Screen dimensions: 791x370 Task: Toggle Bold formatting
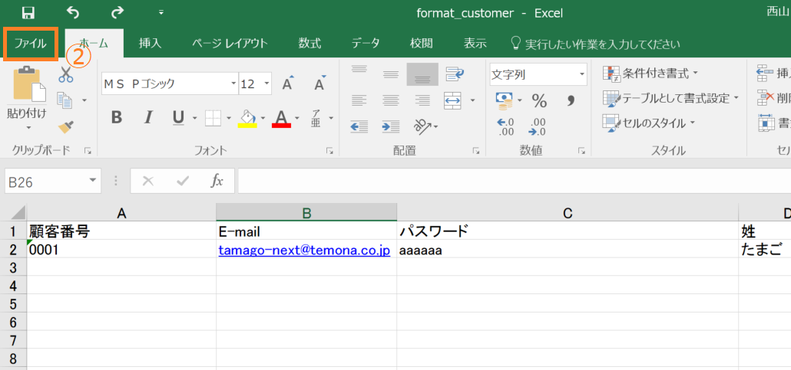coord(117,117)
